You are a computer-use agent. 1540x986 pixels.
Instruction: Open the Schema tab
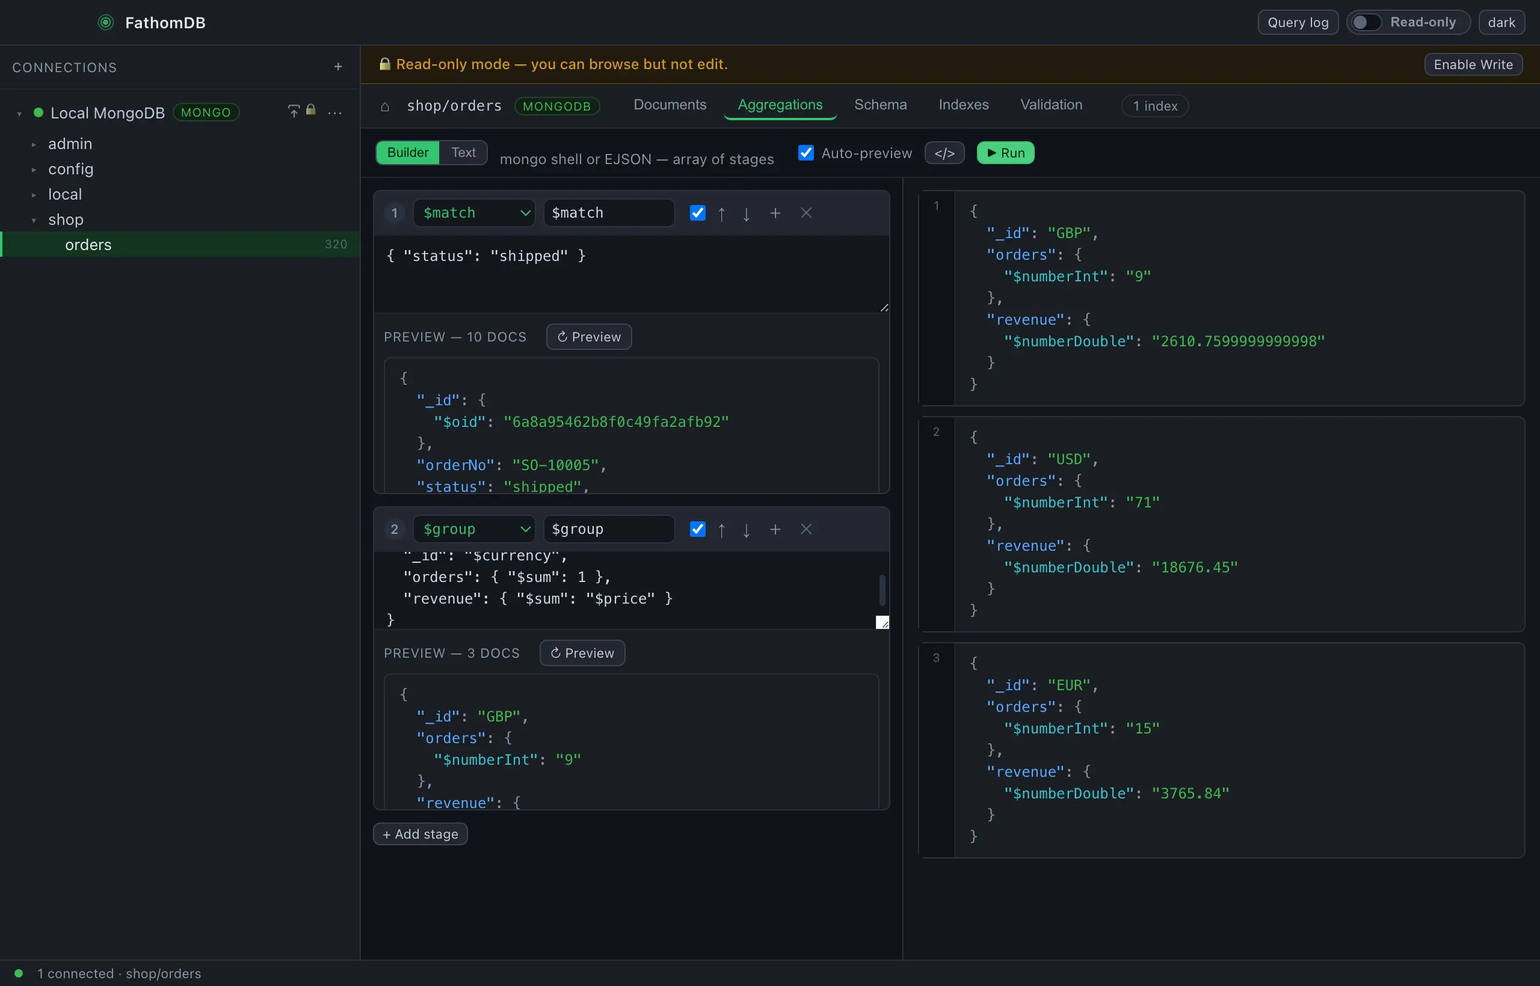tap(880, 105)
